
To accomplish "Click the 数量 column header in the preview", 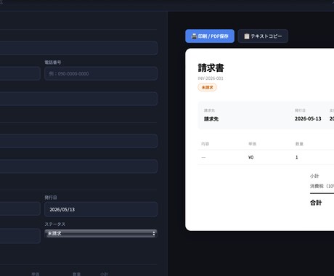I will (x=299, y=144).
